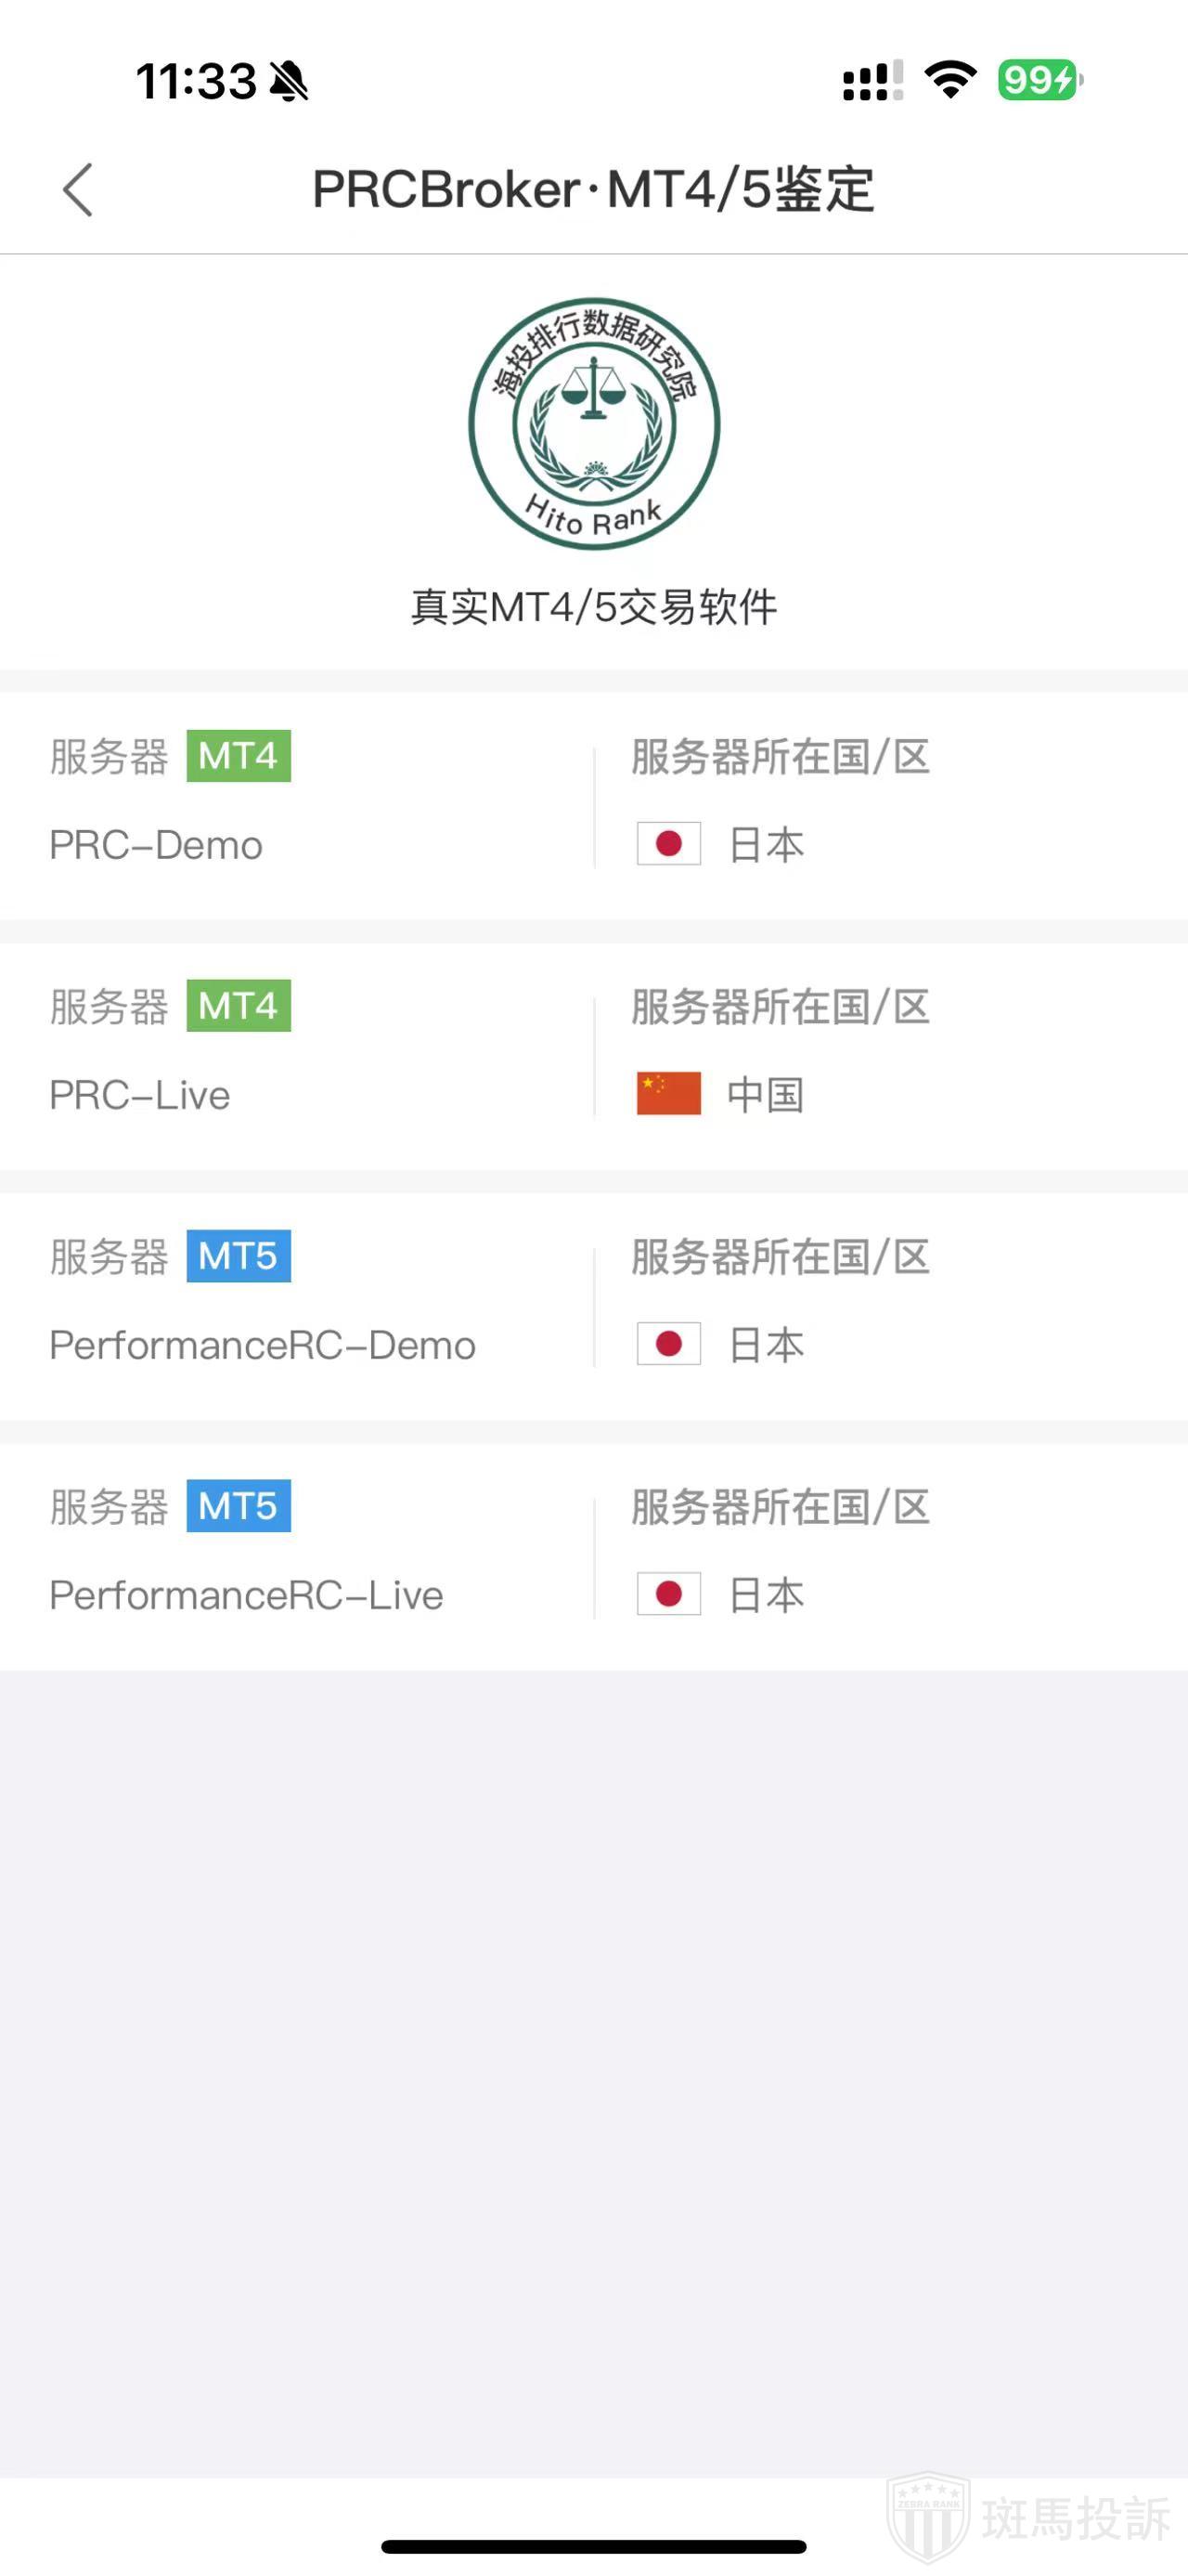Tap the blue MT5 badge above PerformanceRC-Live
The height and width of the screenshot is (2576, 1188).
tap(238, 1506)
